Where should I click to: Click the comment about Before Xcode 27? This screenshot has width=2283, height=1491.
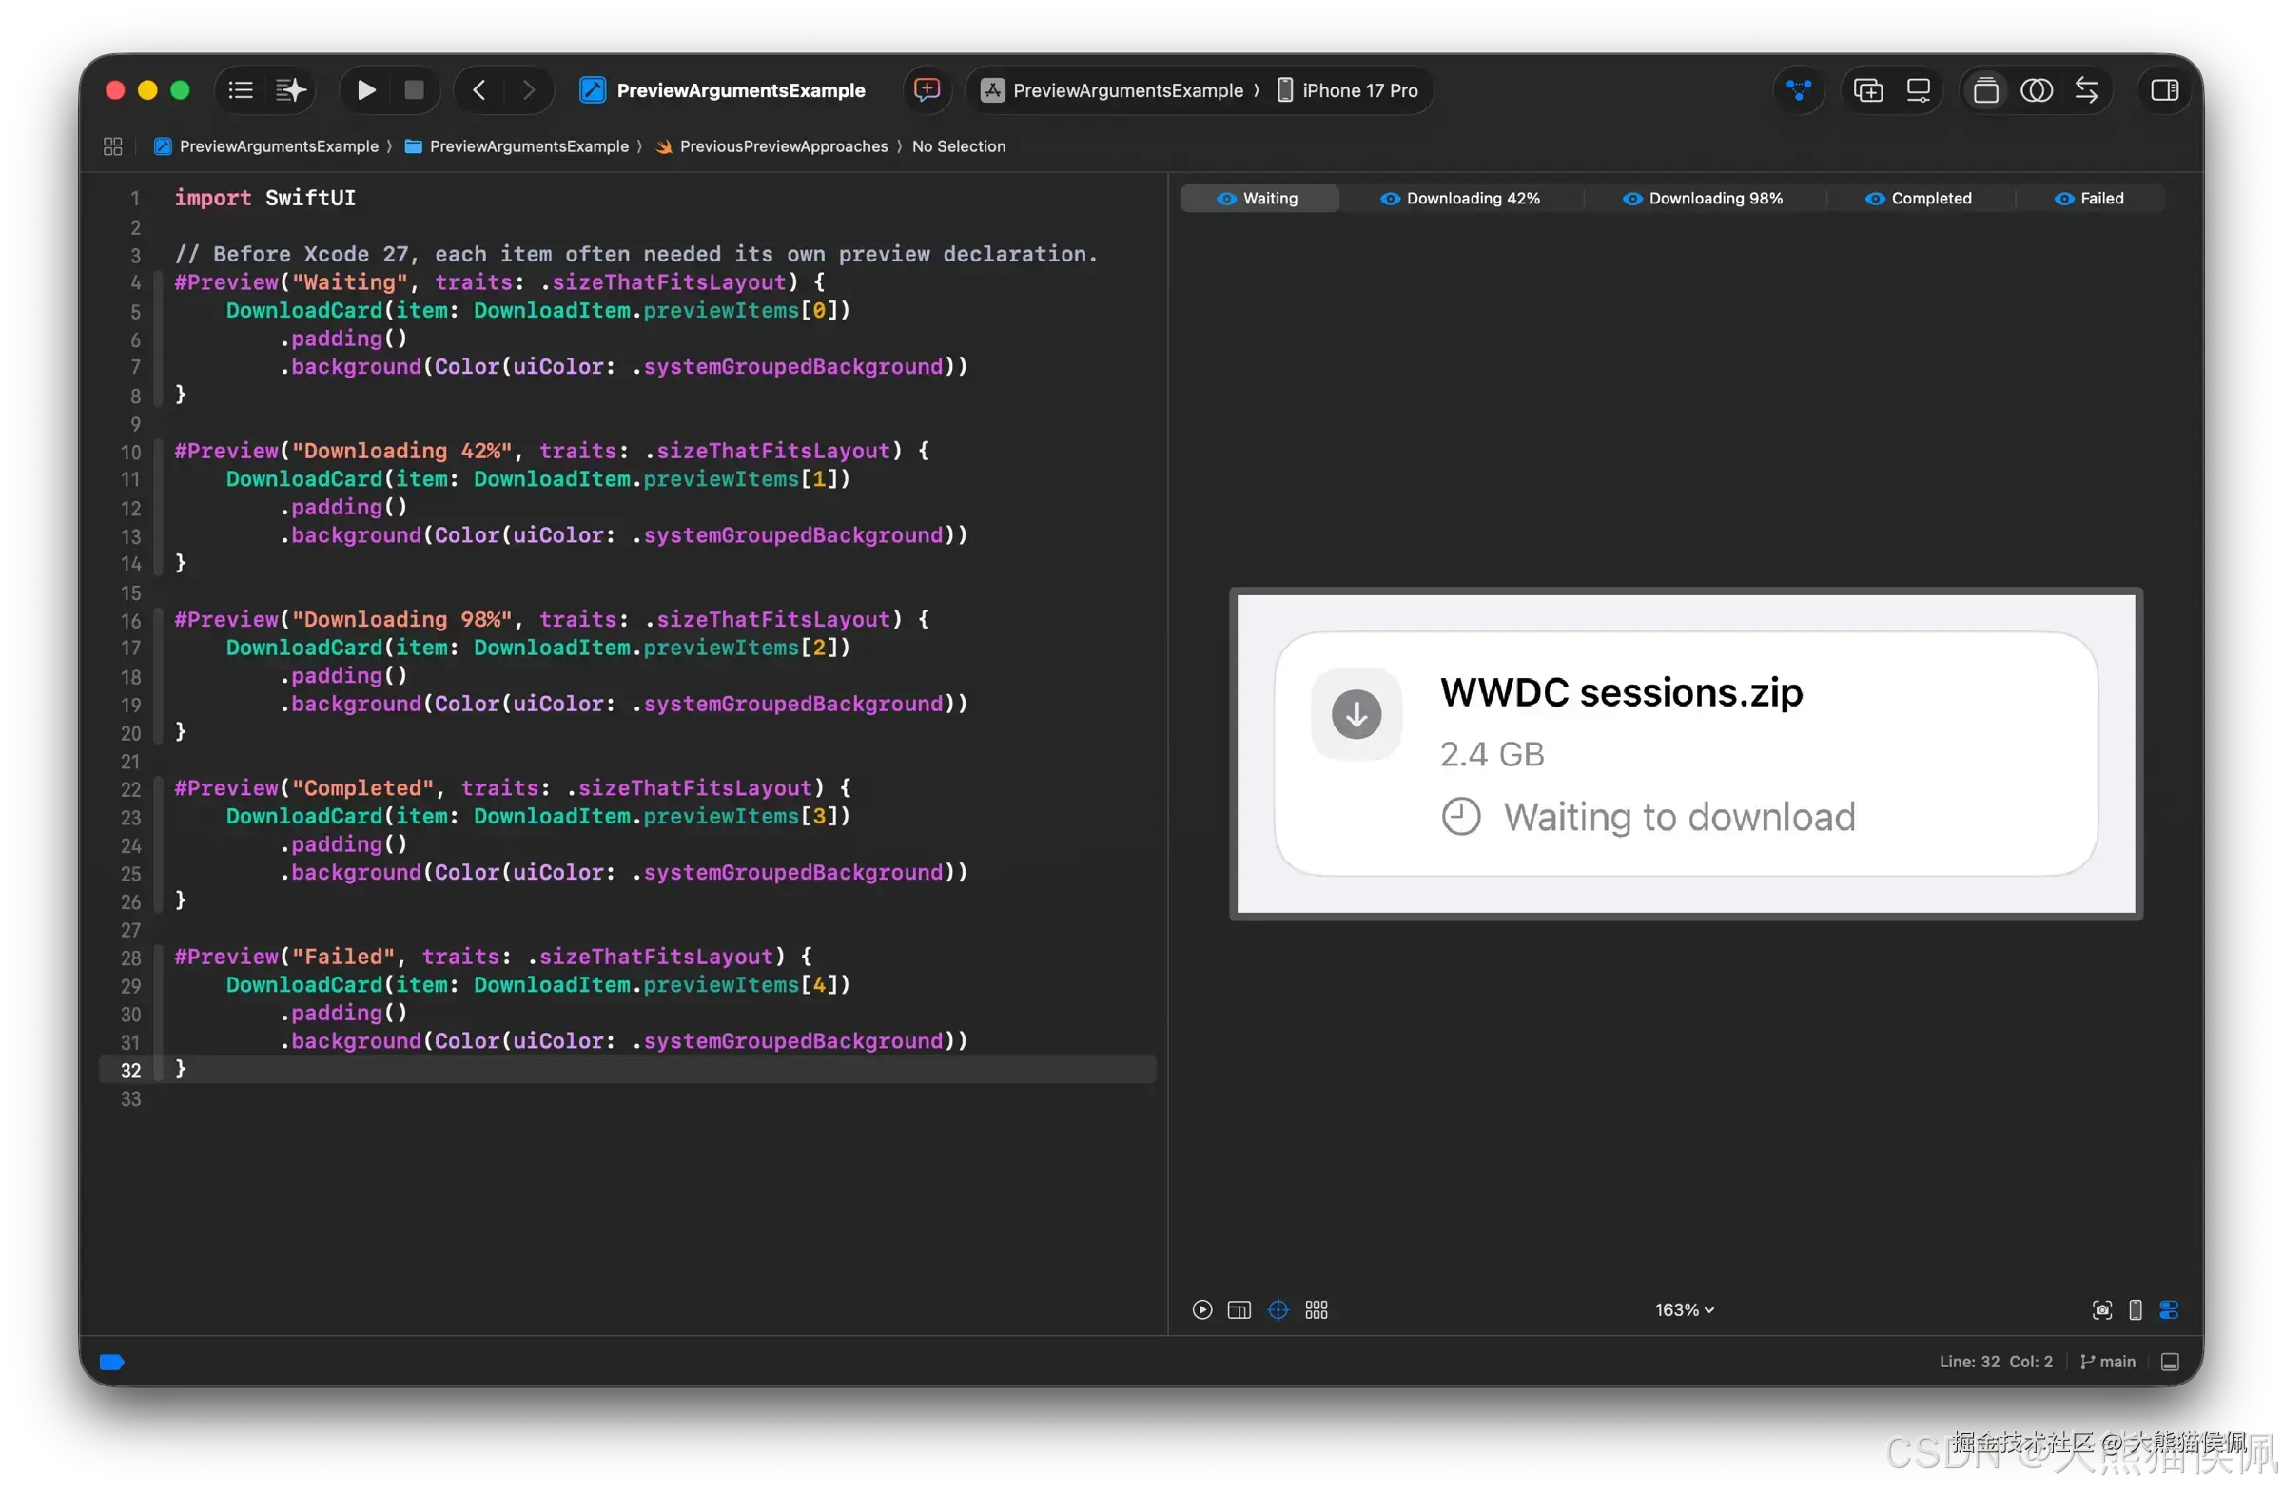[636, 254]
